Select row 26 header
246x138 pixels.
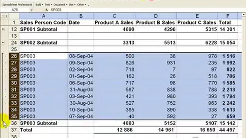point(14,56)
